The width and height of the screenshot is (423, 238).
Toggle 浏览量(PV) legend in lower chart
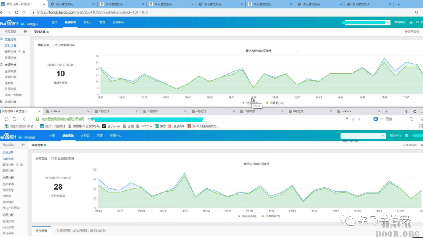tap(247, 216)
